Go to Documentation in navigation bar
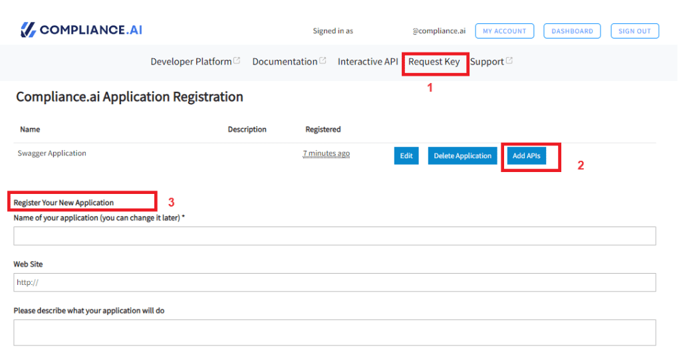The width and height of the screenshot is (689, 362). [285, 62]
